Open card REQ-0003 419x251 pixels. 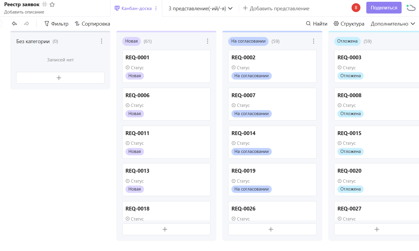377,66
